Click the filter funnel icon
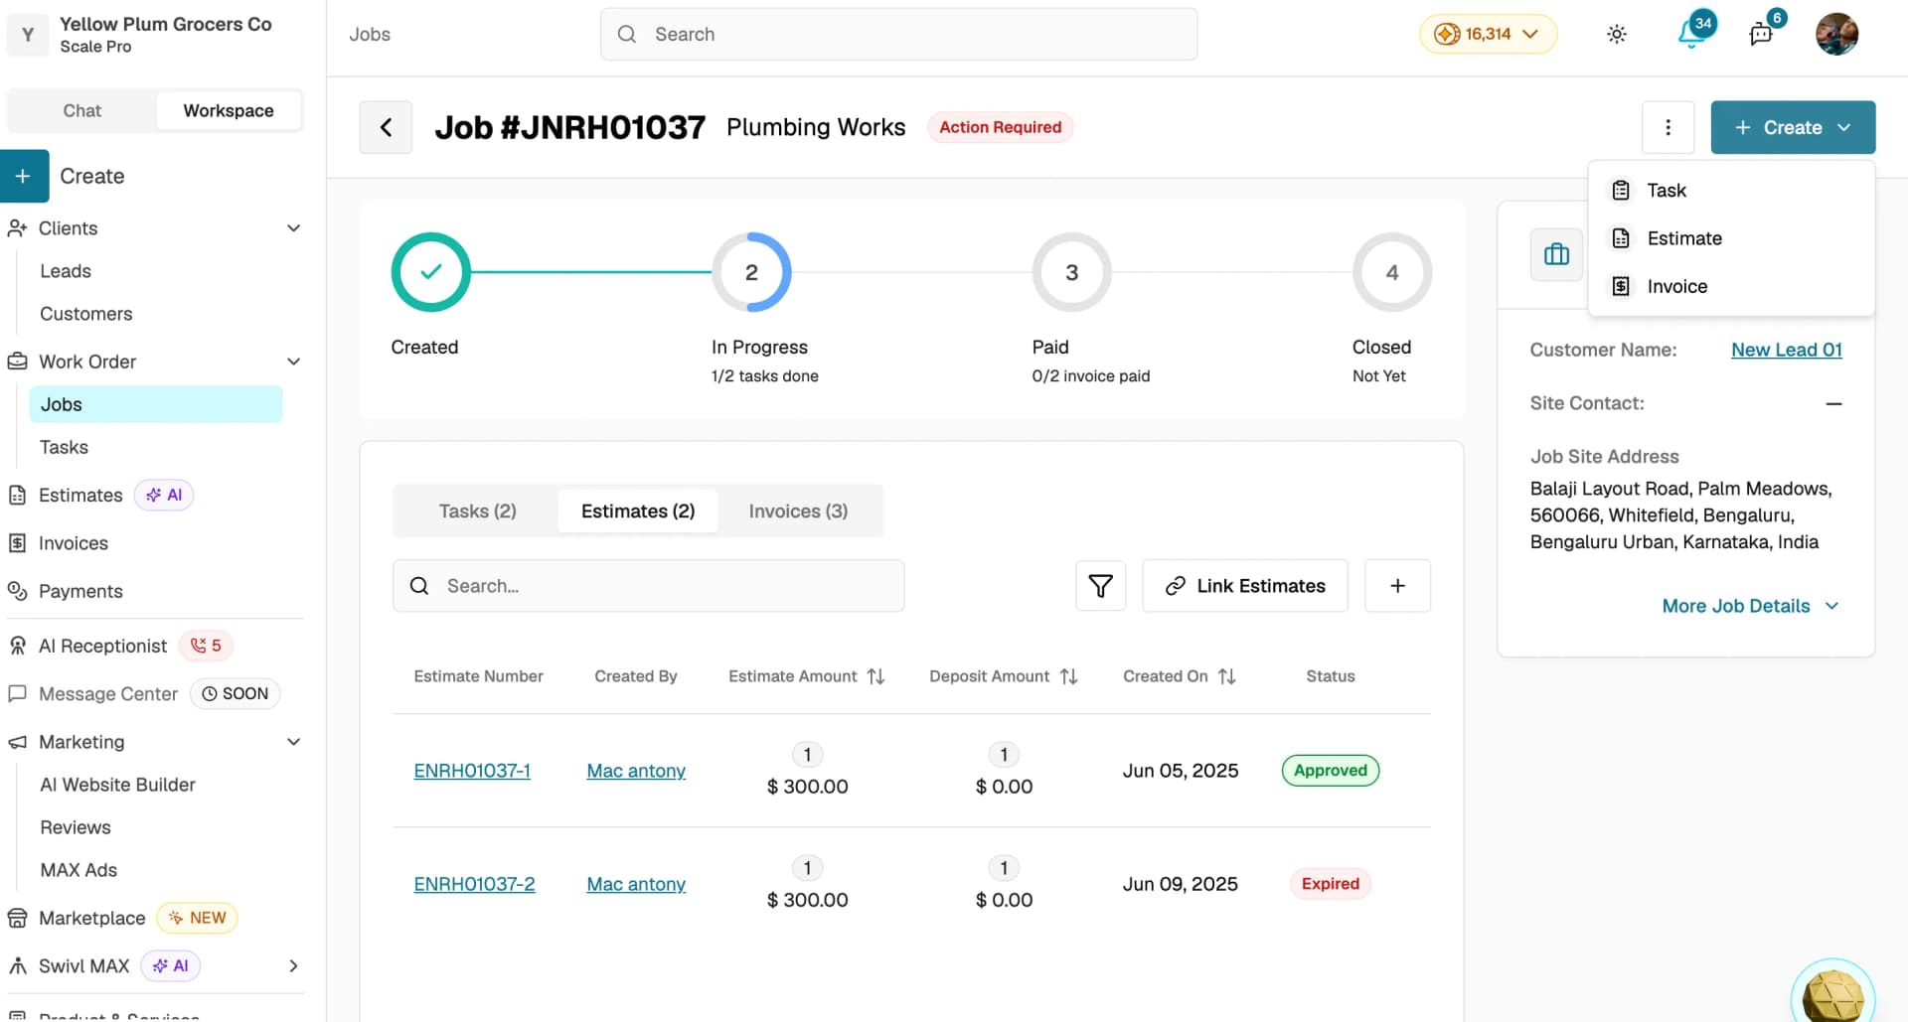The height and width of the screenshot is (1022, 1908). (x=1100, y=586)
